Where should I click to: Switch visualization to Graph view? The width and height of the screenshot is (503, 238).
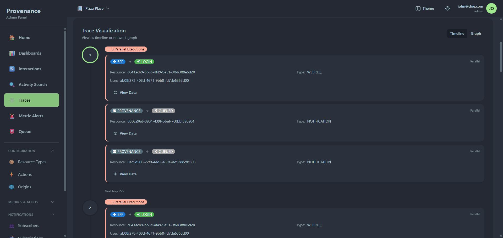pyautogui.click(x=475, y=33)
